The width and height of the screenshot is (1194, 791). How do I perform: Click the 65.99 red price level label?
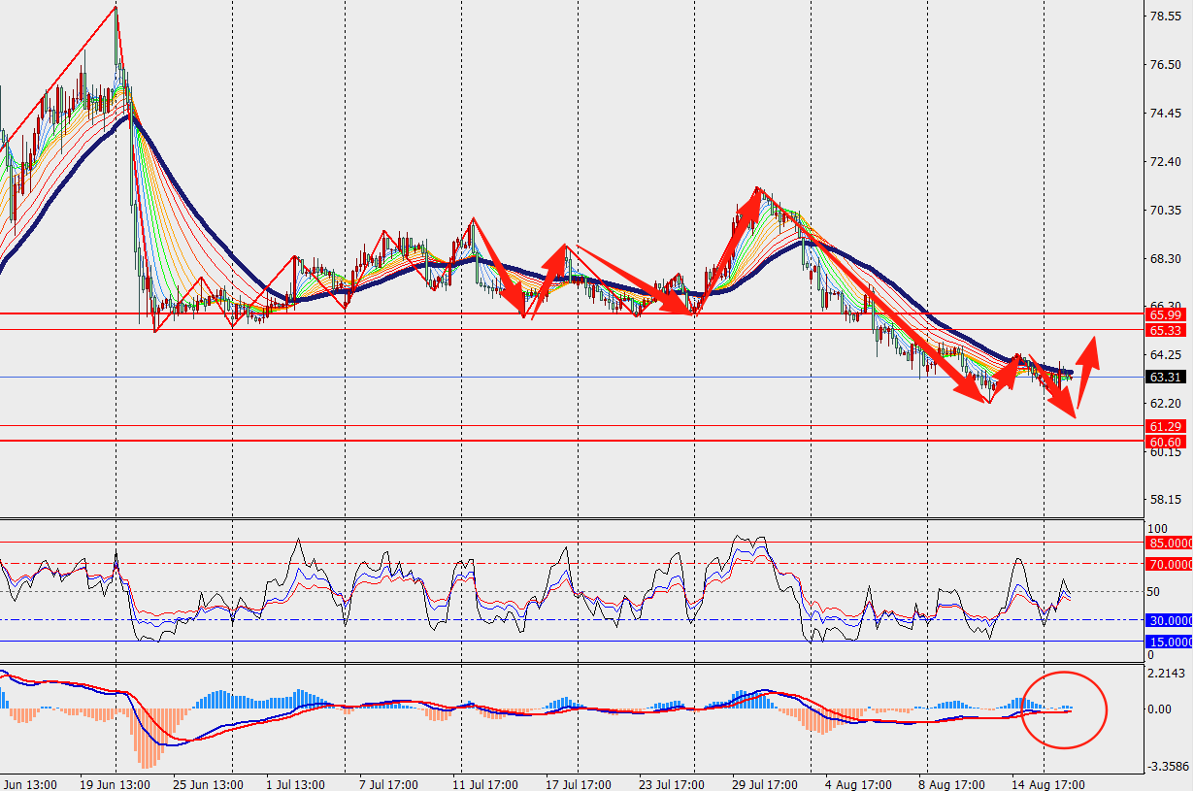[1167, 314]
